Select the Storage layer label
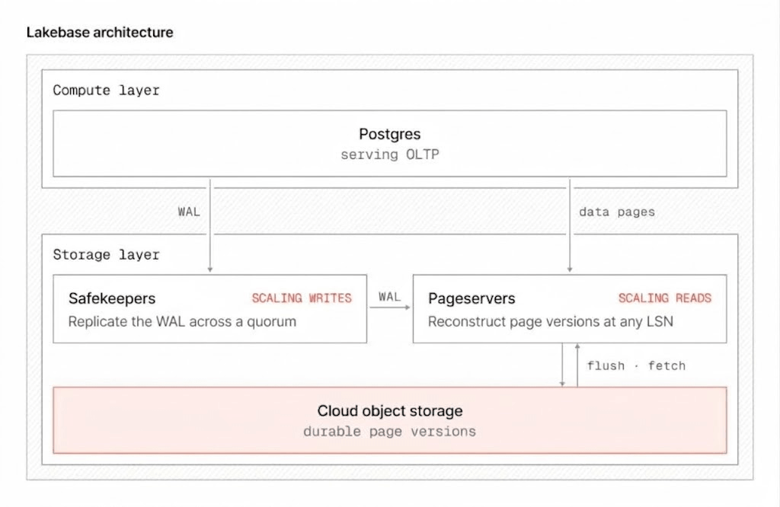780x507 pixels. [106, 255]
